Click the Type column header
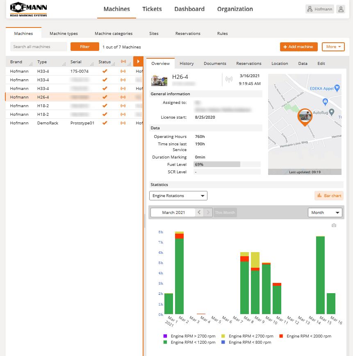The width and height of the screenshot is (353, 356). point(42,62)
